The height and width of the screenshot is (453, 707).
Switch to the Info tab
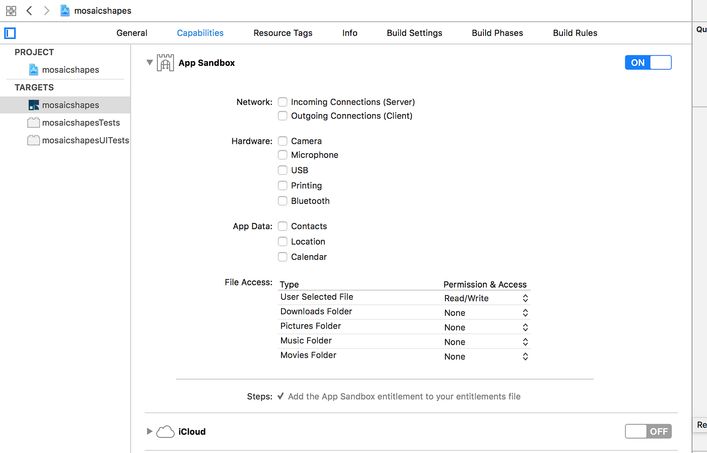tap(350, 33)
